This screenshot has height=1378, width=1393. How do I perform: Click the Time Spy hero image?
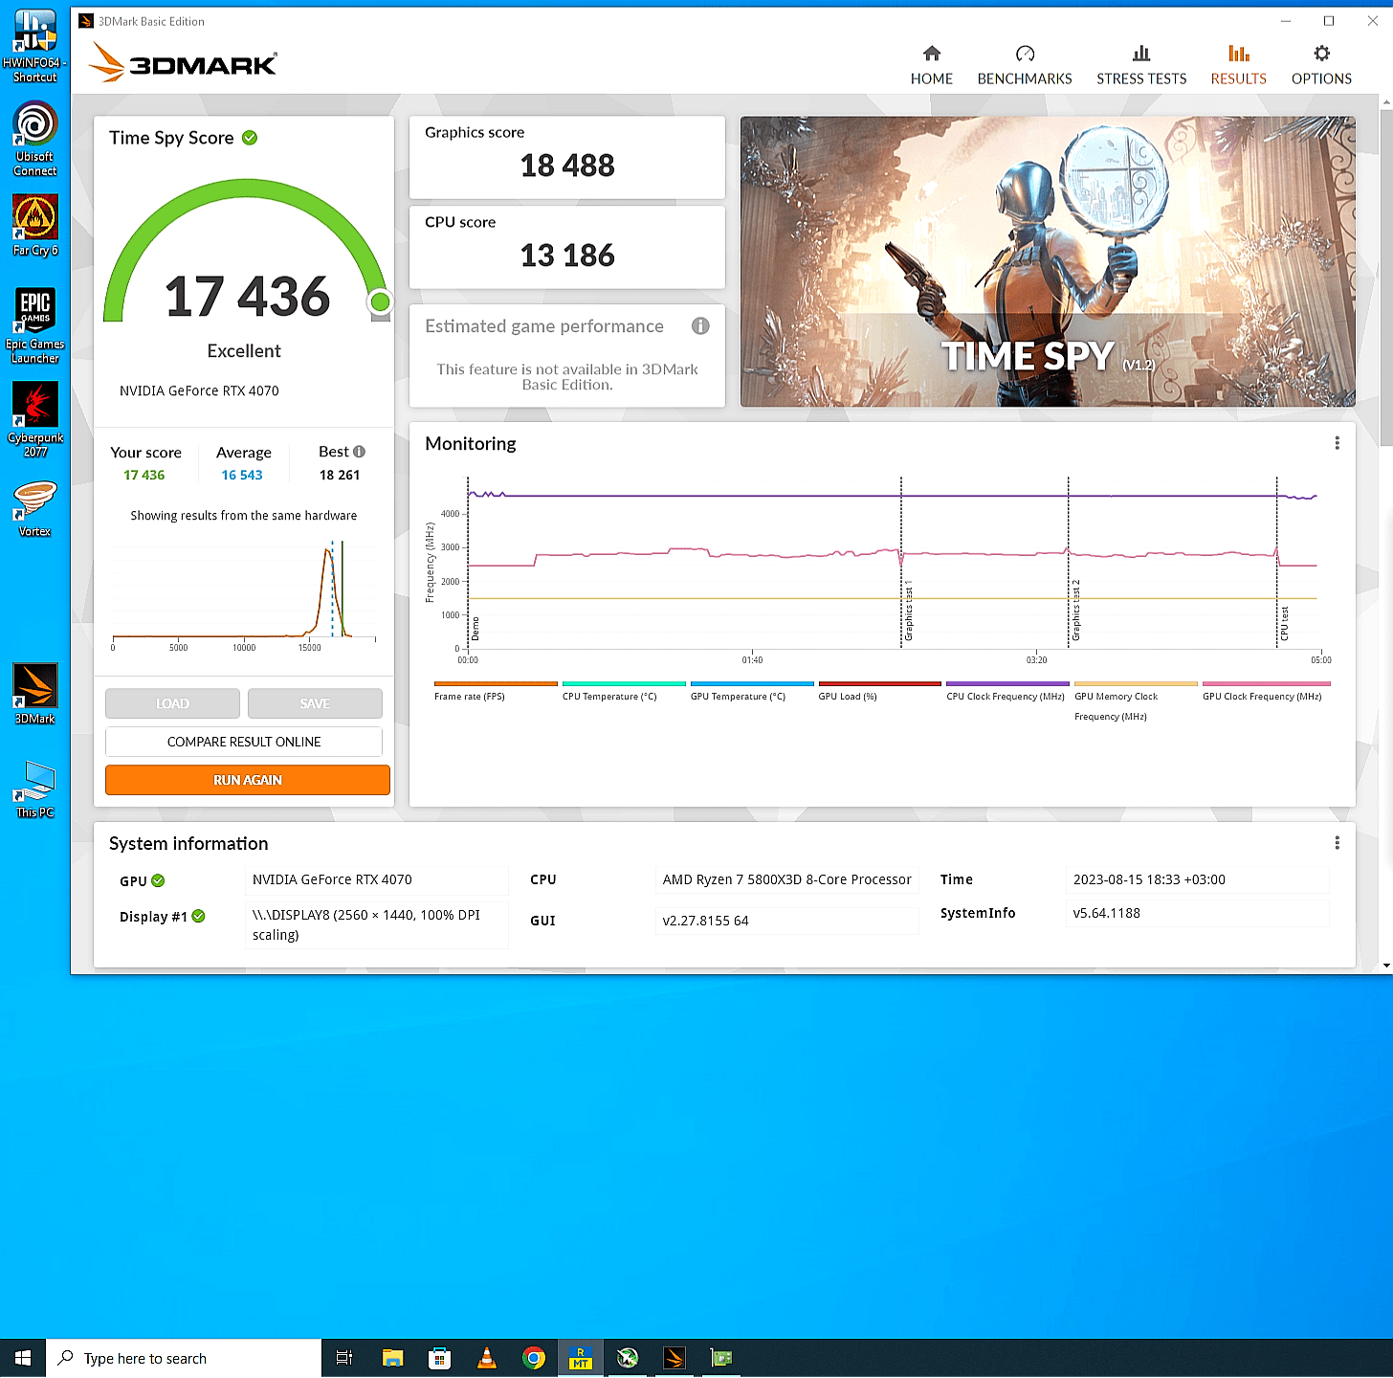1048,261
